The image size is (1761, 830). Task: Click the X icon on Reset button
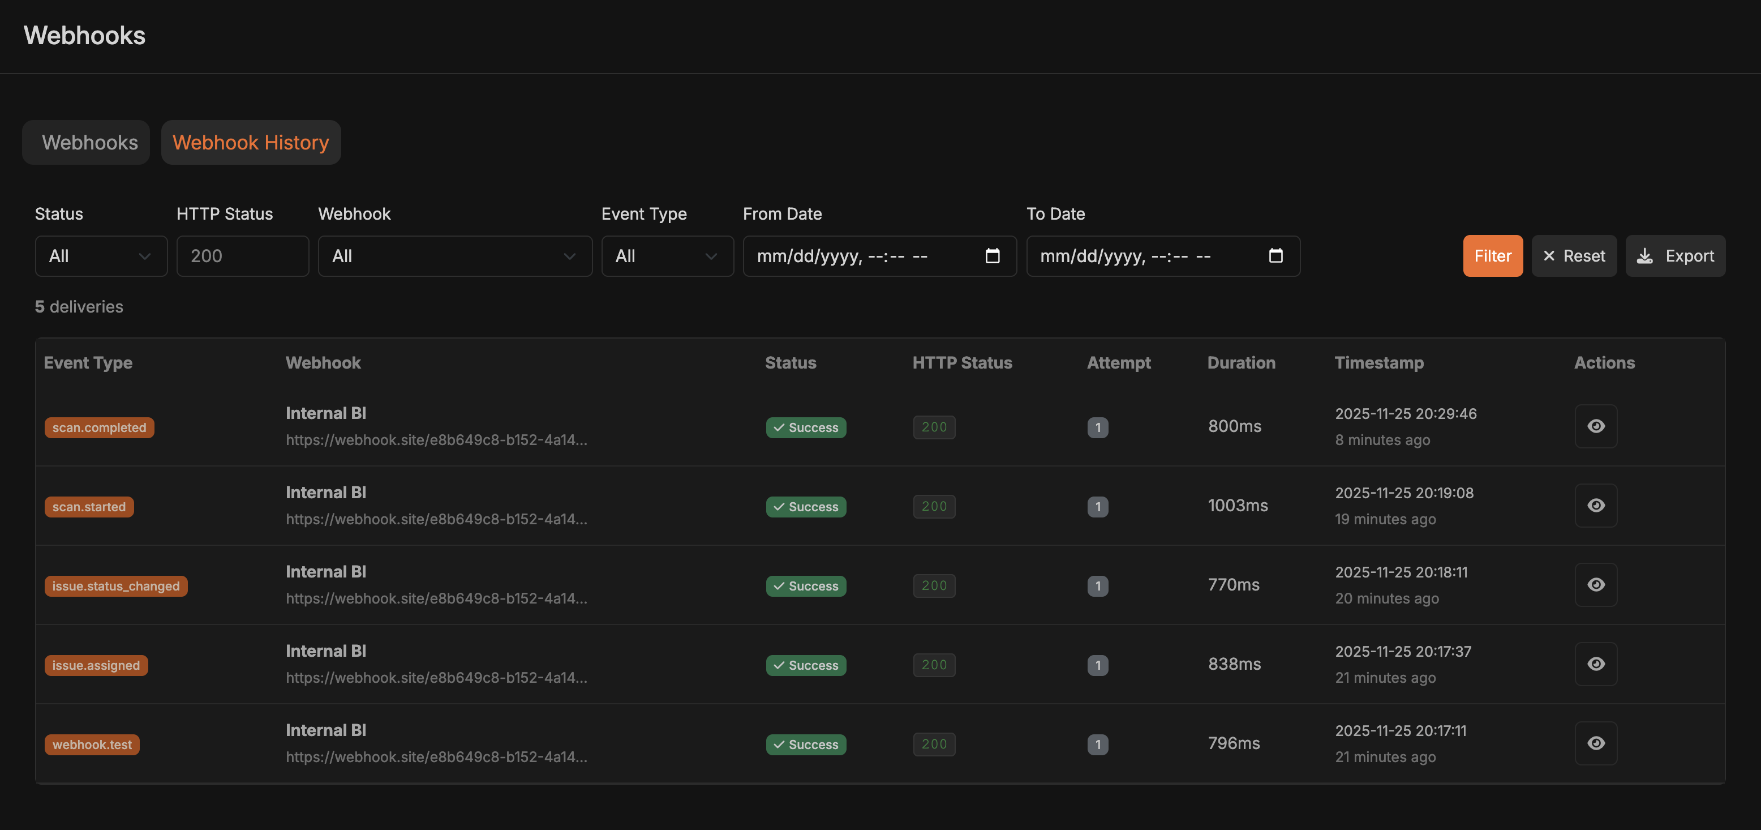tap(1550, 256)
